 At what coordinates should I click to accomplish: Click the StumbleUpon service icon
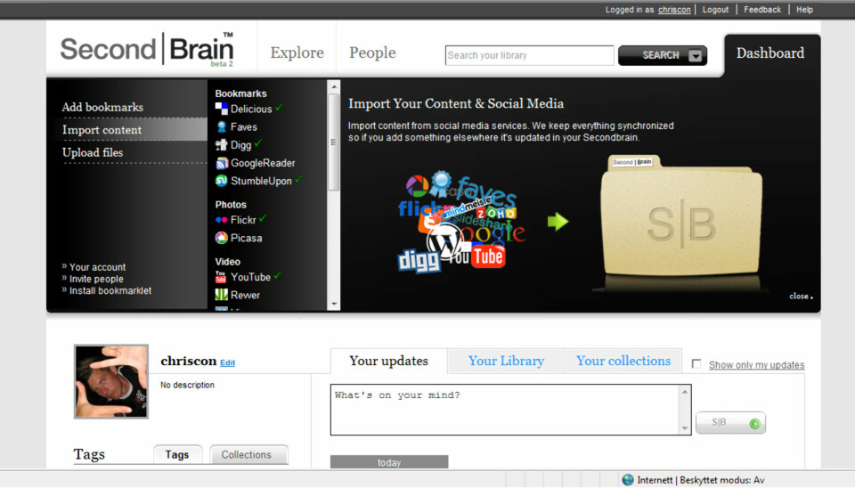(x=222, y=181)
